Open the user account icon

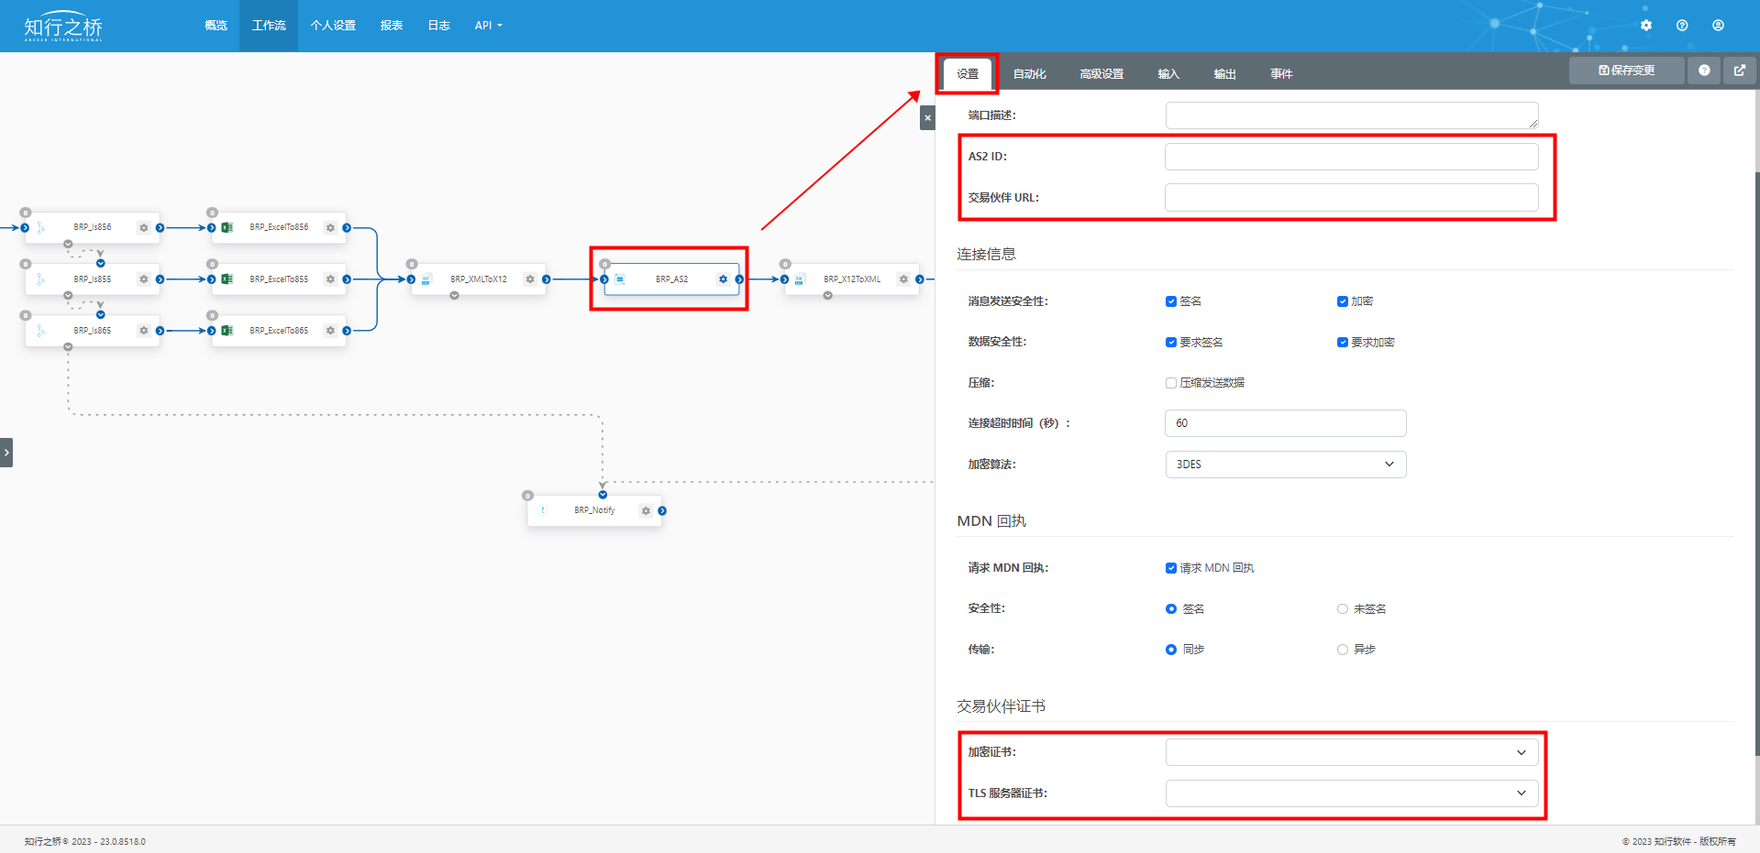click(x=1718, y=26)
